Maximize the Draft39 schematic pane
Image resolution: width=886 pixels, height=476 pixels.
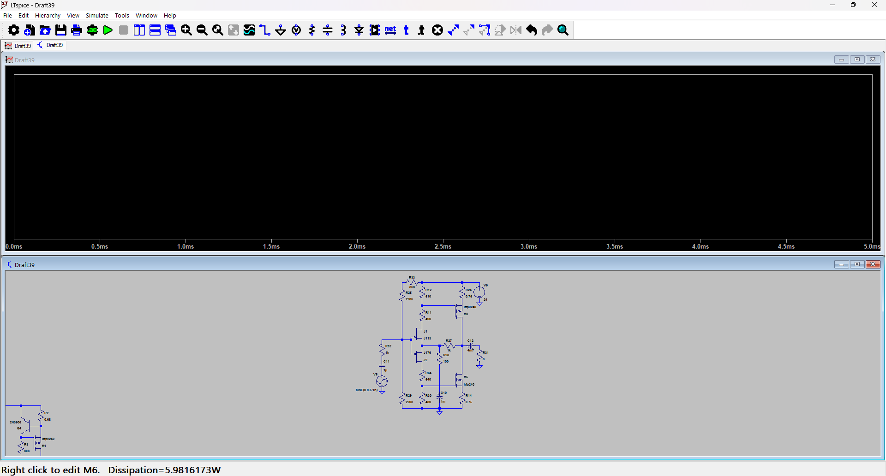[857, 264]
